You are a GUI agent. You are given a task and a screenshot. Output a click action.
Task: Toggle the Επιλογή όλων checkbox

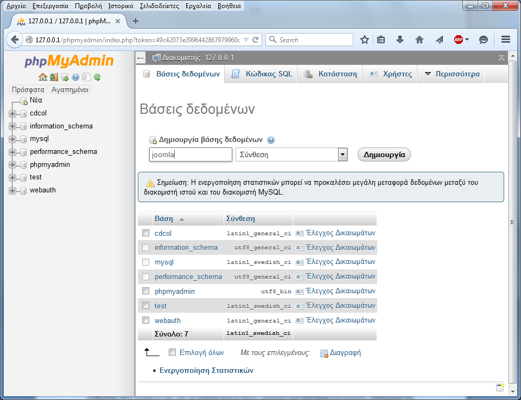pos(172,352)
